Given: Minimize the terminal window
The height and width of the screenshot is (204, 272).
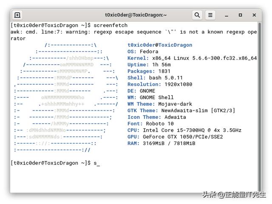Looking at the screenshot, I should click(227, 15).
